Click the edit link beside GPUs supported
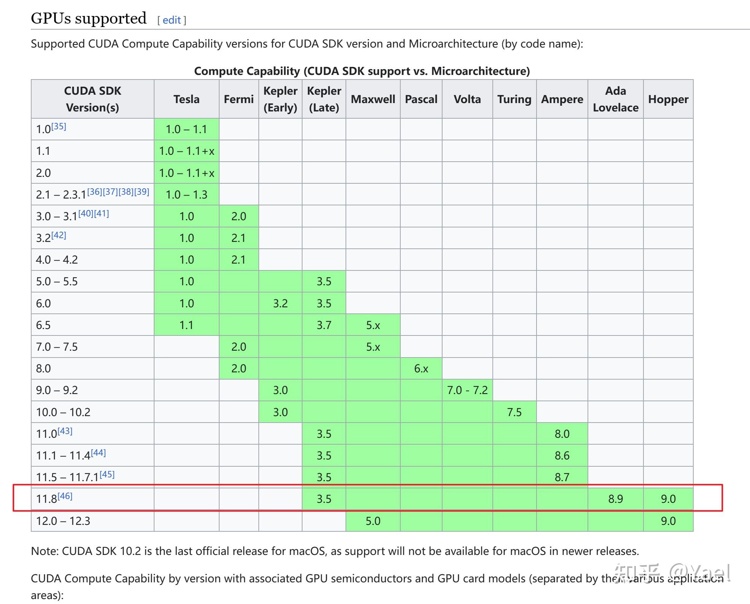 point(172,20)
